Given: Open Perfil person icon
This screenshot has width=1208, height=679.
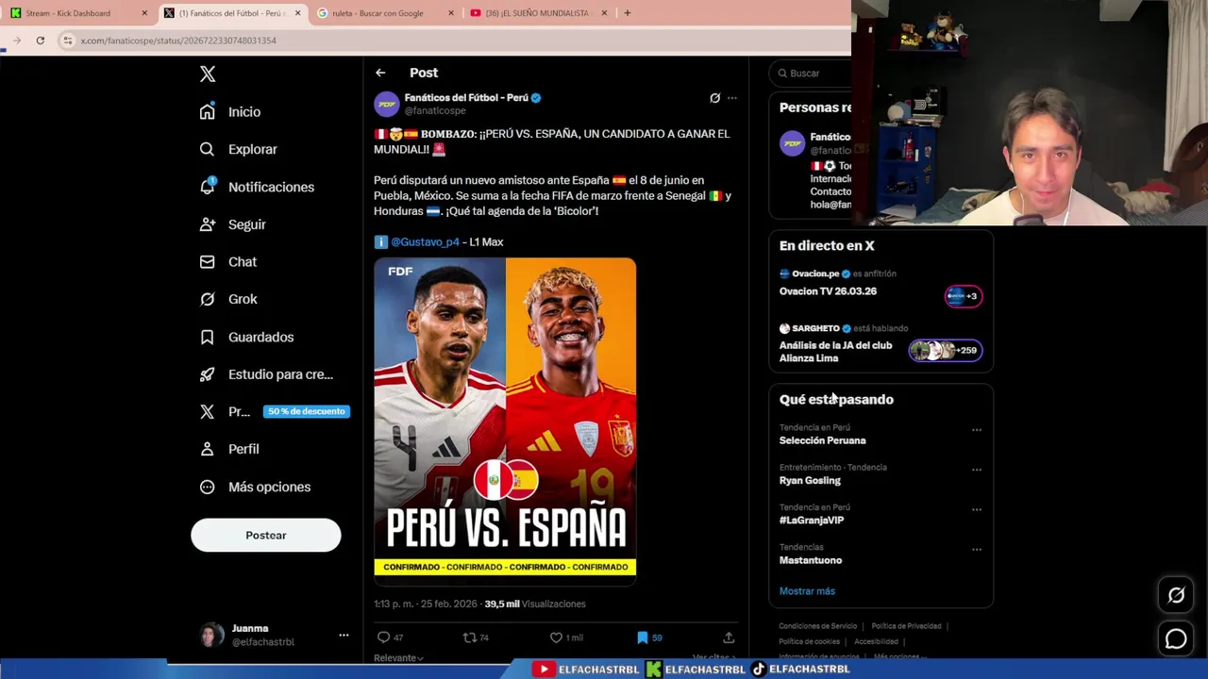Looking at the screenshot, I should [208, 449].
